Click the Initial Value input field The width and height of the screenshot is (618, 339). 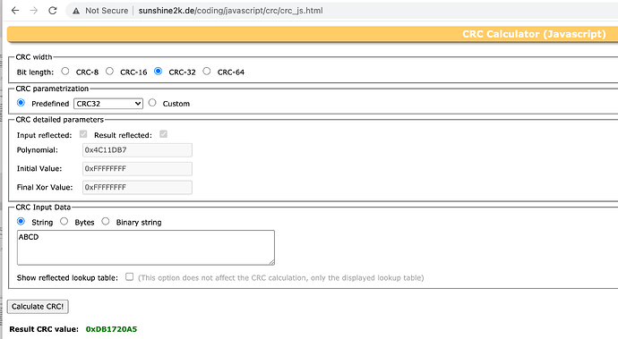pos(137,168)
